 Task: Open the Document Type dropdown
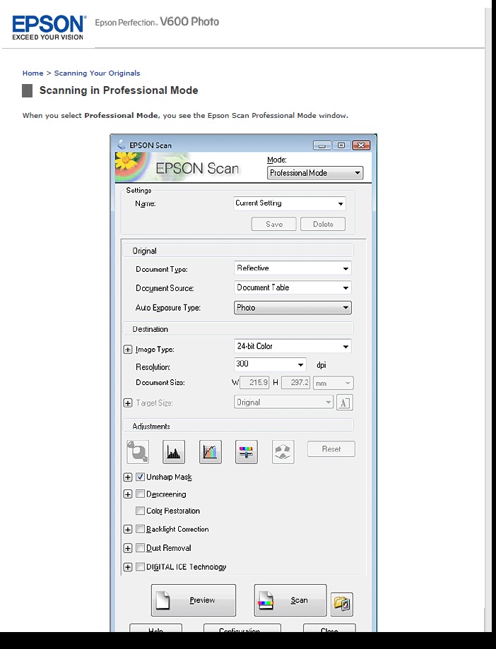point(293,268)
